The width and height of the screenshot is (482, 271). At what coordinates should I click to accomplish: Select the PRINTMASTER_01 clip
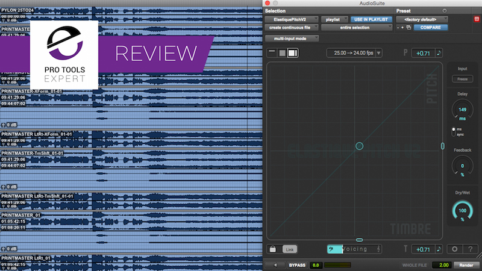pyautogui.click(x=21, y=215)
